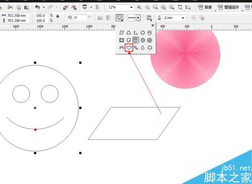Screen dimensions: 252x184
Task: Select the smiley face shape in the palette
Action: (136, 40)
